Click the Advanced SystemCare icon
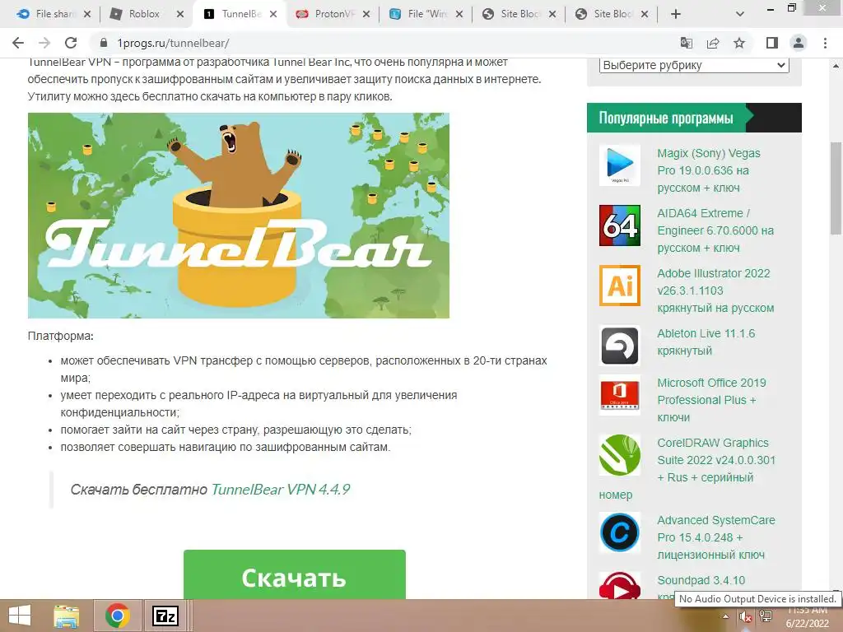 [619, 532]
